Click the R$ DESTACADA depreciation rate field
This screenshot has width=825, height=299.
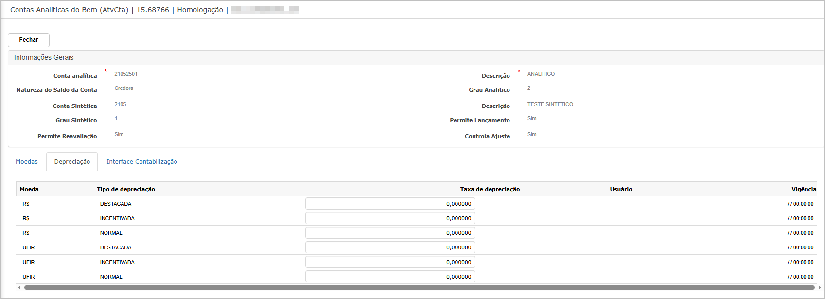pos(390,204)
